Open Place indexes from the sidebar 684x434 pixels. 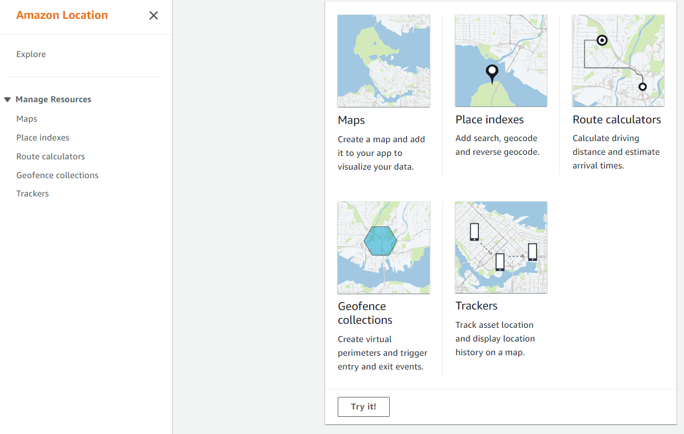point(42,137)
